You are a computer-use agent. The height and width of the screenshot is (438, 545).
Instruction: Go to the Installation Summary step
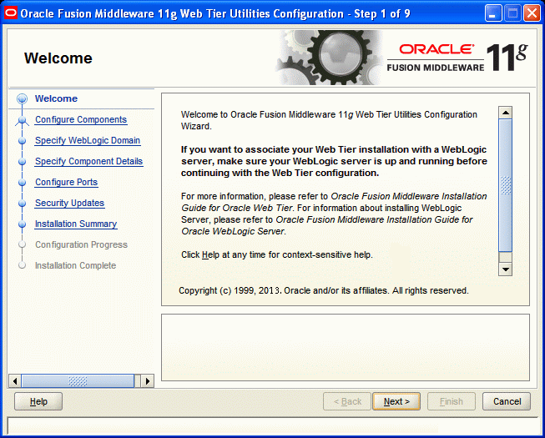pos(76,224)
